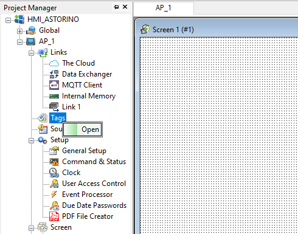This screenshot has width=298, height=234.
Task: Select the Global label
Action: pos(49,30)
